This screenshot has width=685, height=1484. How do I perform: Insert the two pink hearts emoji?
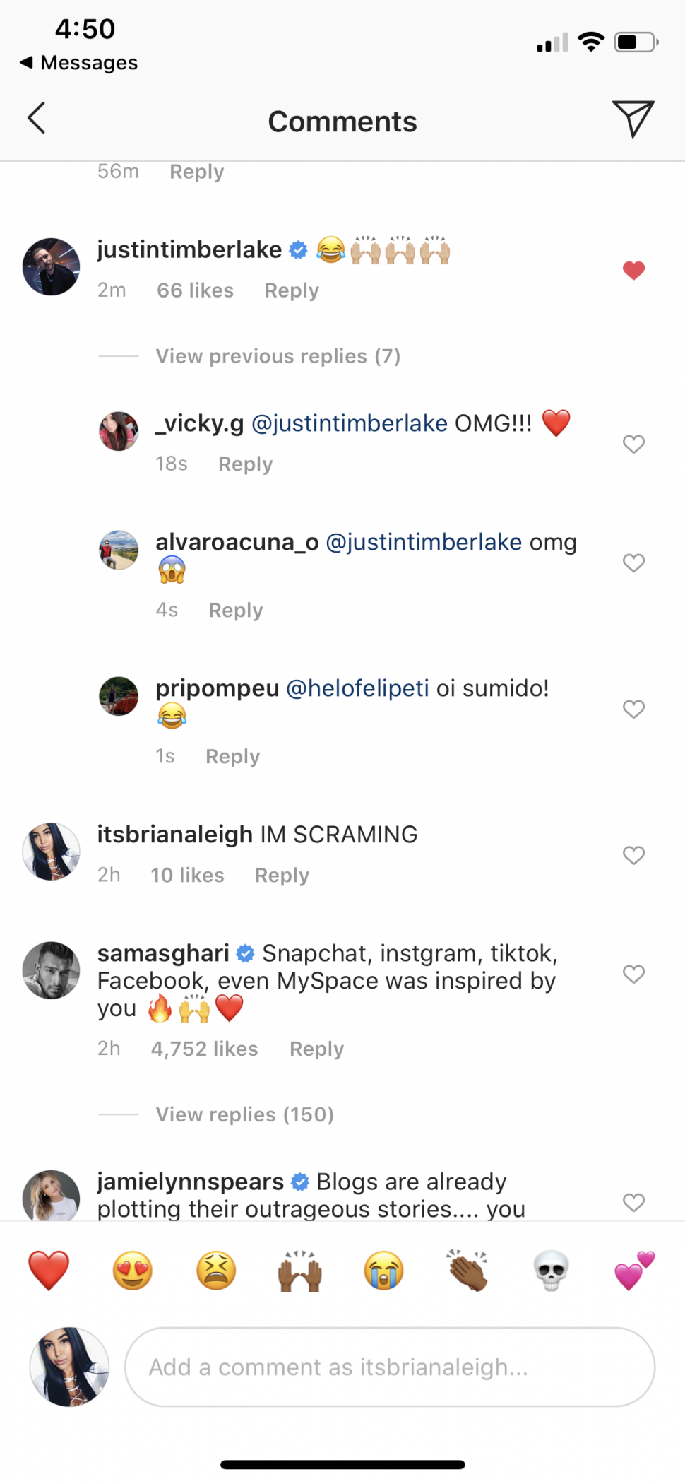(634, 1270)
